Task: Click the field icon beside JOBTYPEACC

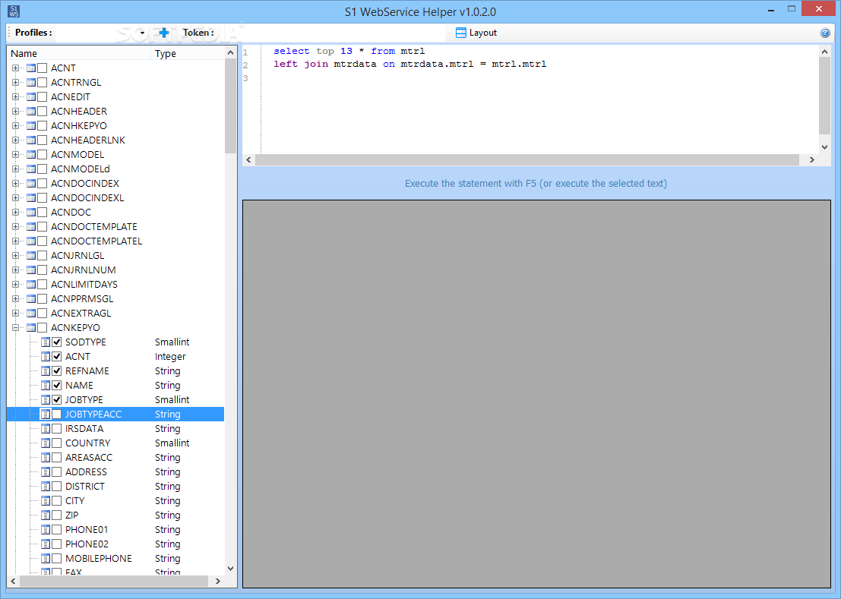Action: point(46,415)
